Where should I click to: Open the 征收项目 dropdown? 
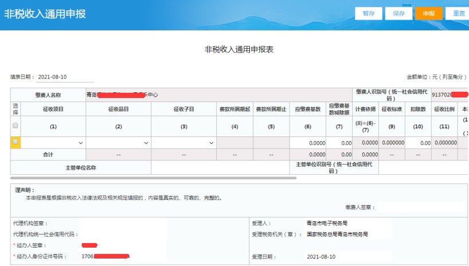pos(53,143)
